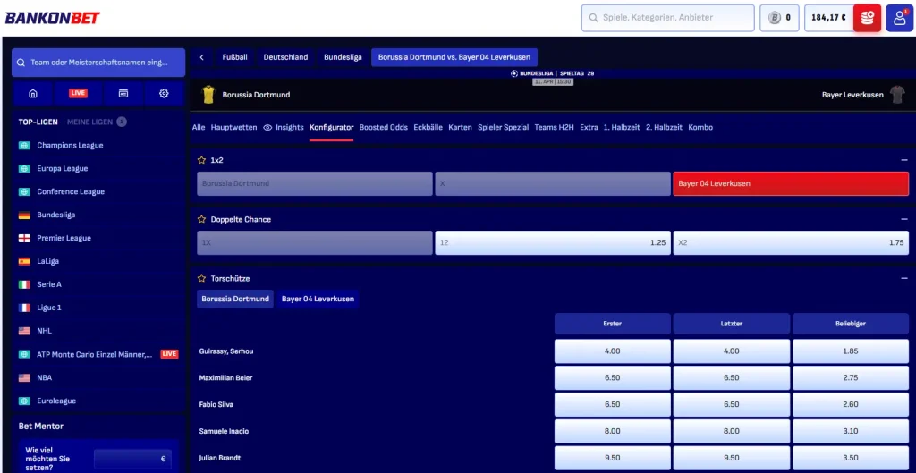This screenshot has height=473, width=916.
Task: Open the Kombo tab
Action: (700, 127)
